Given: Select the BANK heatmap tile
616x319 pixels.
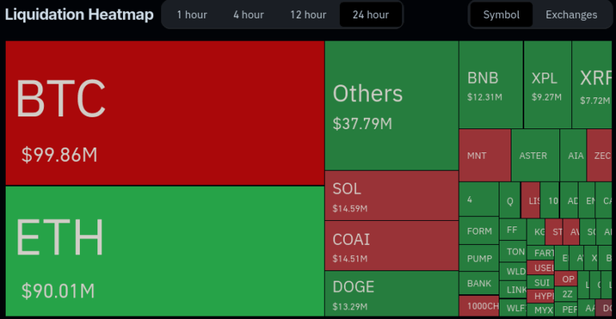Looking at the screenshot, I should [x=479, y=283].
